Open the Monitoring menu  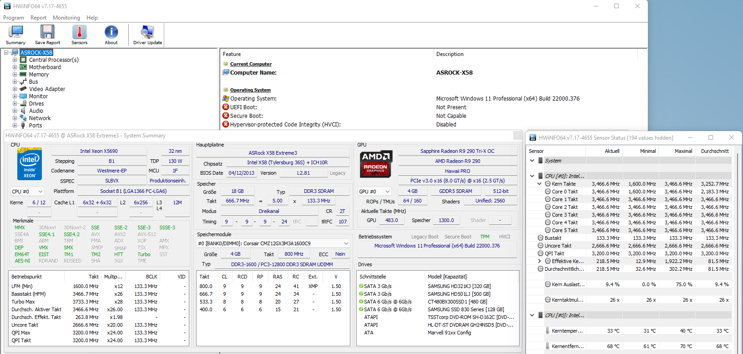point(66,18)
